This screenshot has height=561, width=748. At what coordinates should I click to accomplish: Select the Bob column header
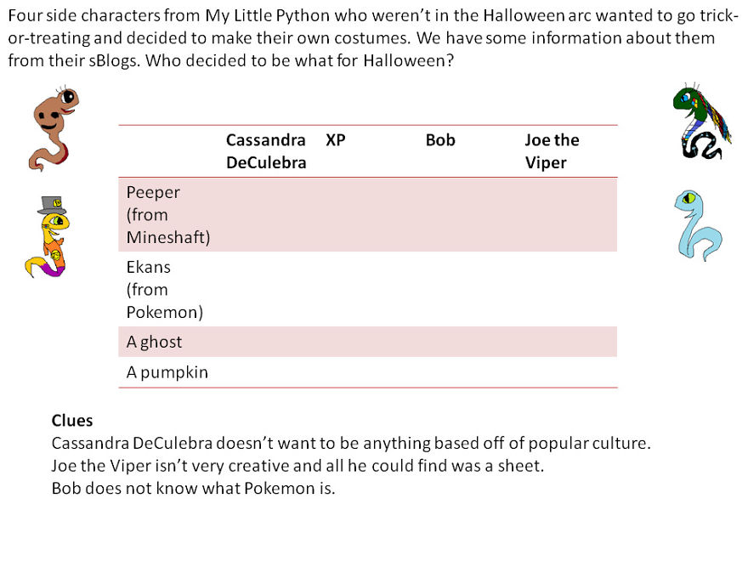[x=440, y=140]
